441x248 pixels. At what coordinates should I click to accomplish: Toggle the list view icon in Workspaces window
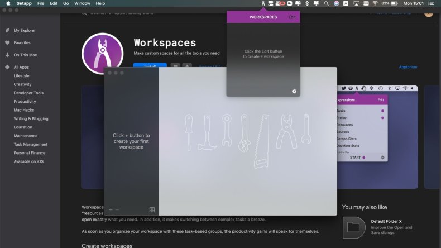[152, 209]
